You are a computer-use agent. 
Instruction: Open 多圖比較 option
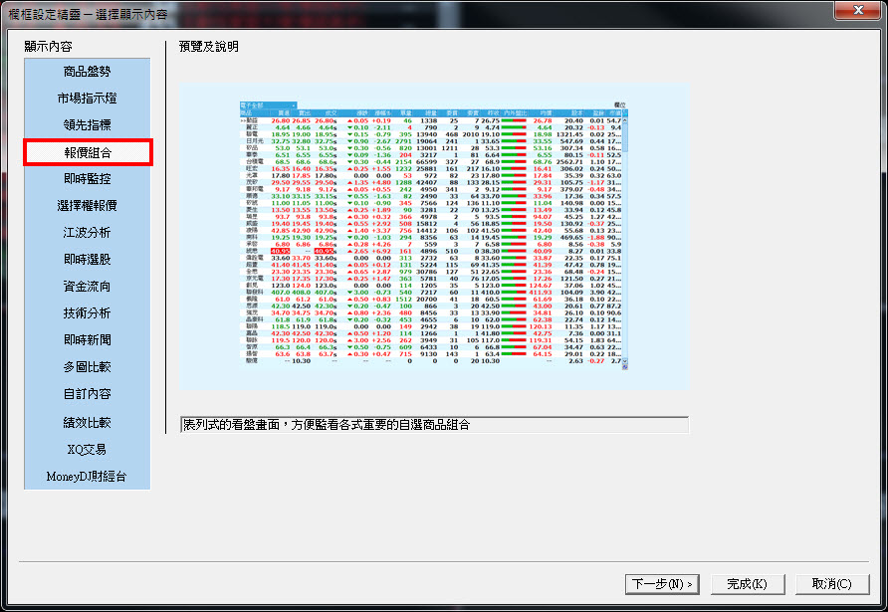coord(87,367)
